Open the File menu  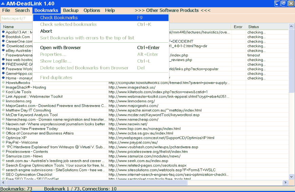click(x=6, y=10)
